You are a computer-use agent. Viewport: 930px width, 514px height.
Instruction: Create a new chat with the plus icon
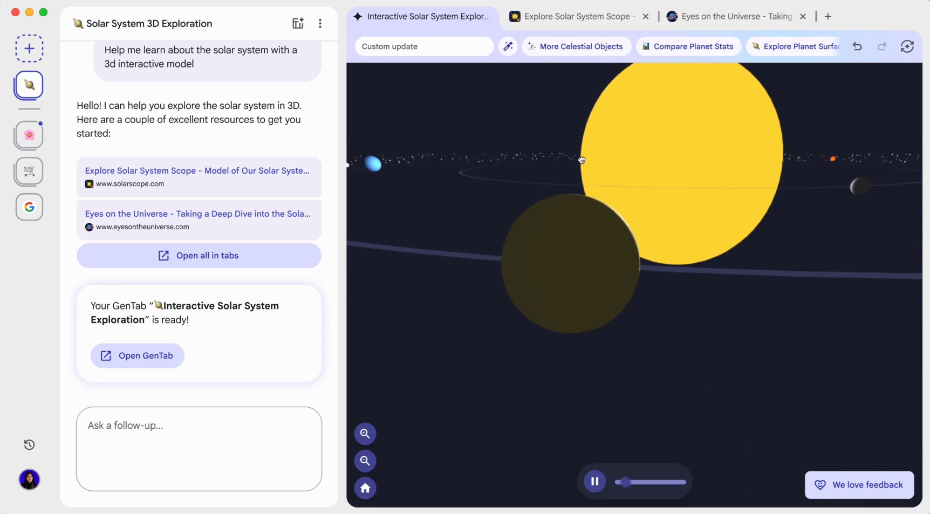click(x=29, y=48)
